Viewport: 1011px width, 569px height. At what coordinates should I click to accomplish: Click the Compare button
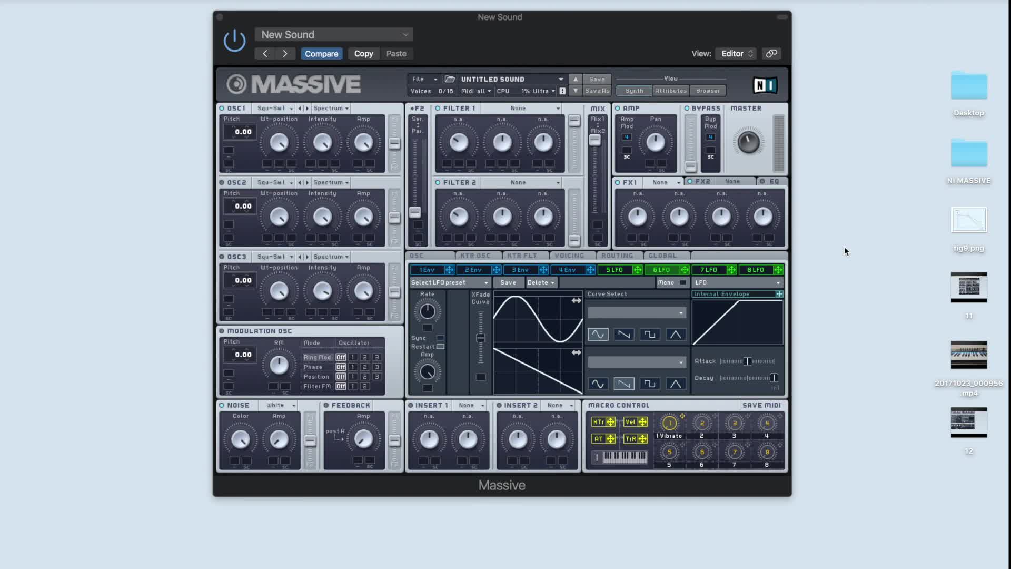pos(321,54)
